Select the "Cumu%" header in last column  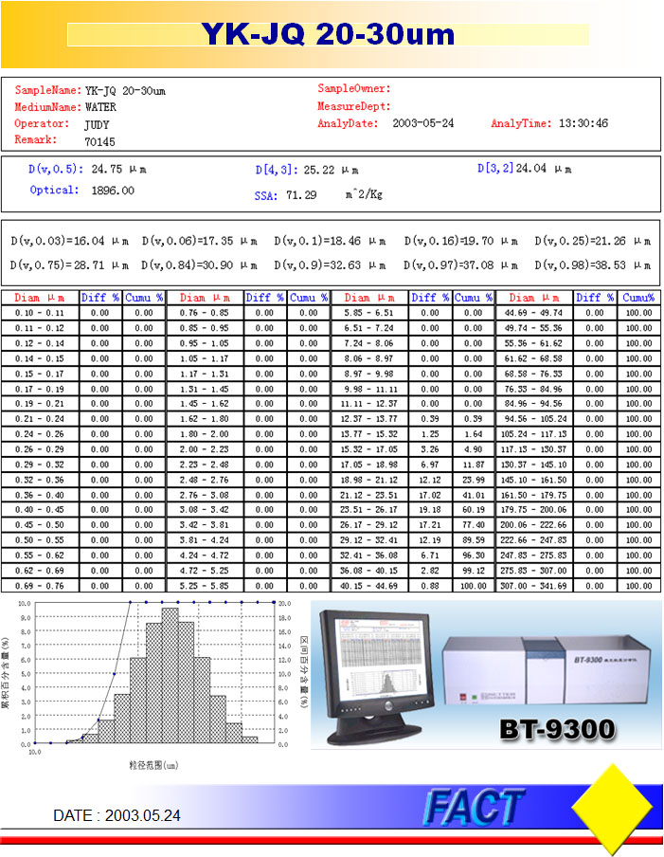(638, 298)
